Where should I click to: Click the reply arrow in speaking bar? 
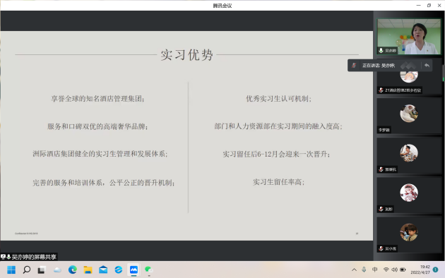coord(427,66)
